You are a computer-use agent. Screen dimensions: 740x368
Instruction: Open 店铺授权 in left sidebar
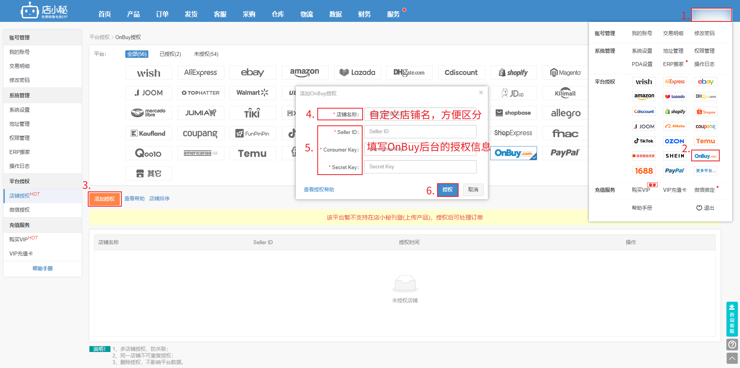43,196
